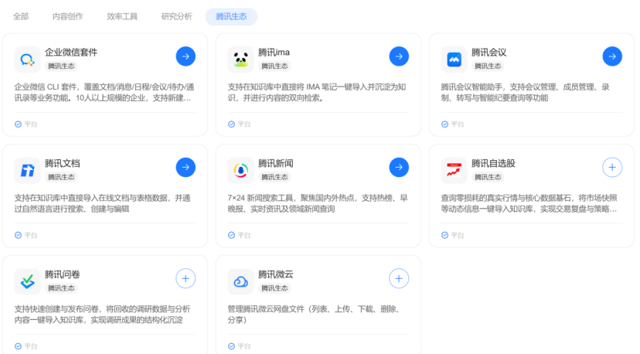Screen dimensions: 640x354
Task: Click the 腾讯ima title
Action: [274, 53]
